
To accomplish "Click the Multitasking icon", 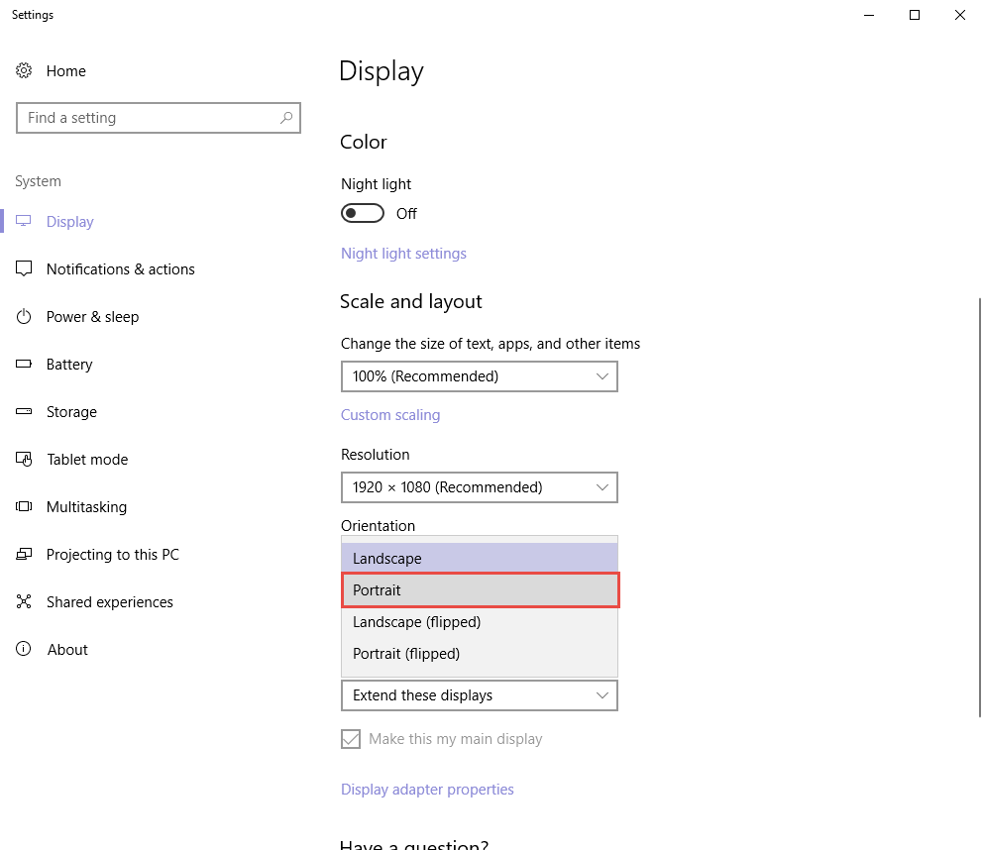I will point(24,506).
